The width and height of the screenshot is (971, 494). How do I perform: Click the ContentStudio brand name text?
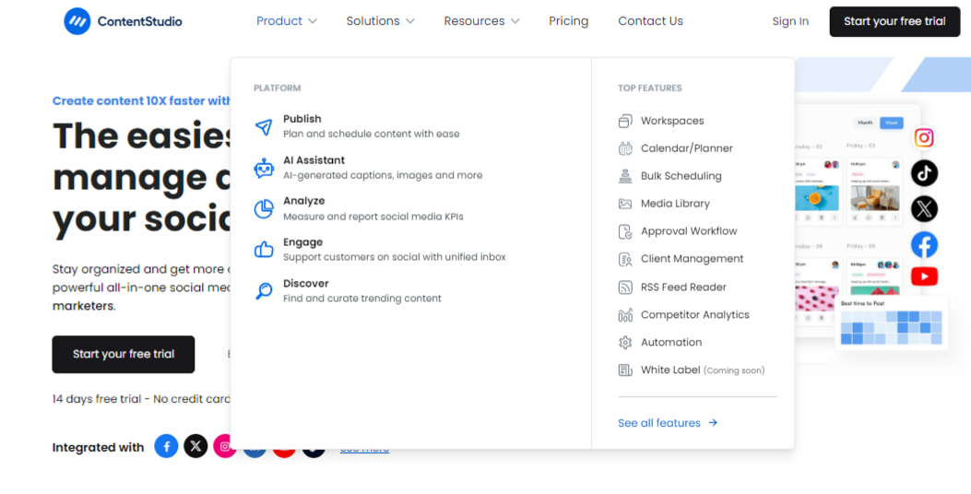tap(140, 22)
